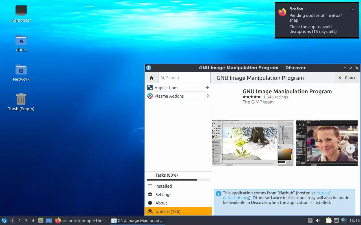Image resolution: width=361 pixels, height=225 pixels.
Task: Click the info icon in flathub notice
Action: (219, 193)
